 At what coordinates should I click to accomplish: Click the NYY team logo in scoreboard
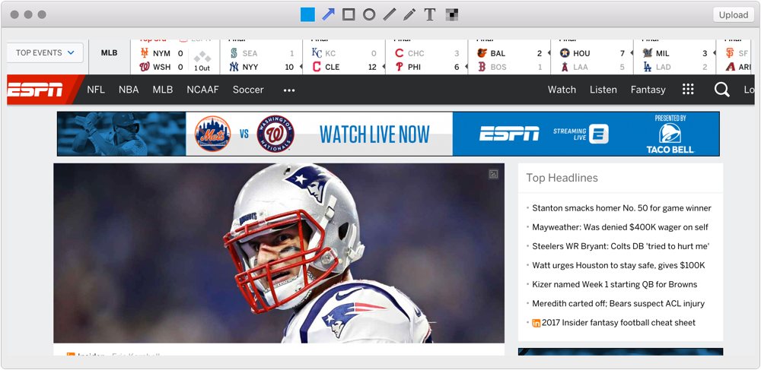point(234,67)
